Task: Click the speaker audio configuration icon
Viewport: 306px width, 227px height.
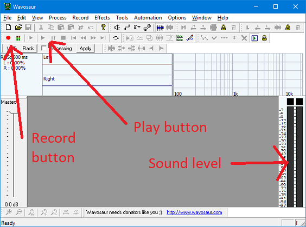Action: click(117, 28)
